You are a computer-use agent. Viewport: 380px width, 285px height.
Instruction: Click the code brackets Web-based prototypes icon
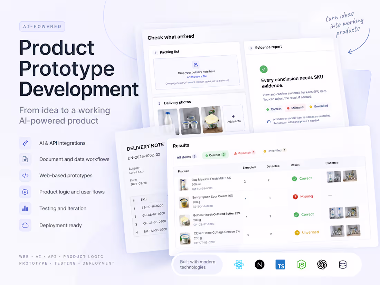[x=25, y=175]
